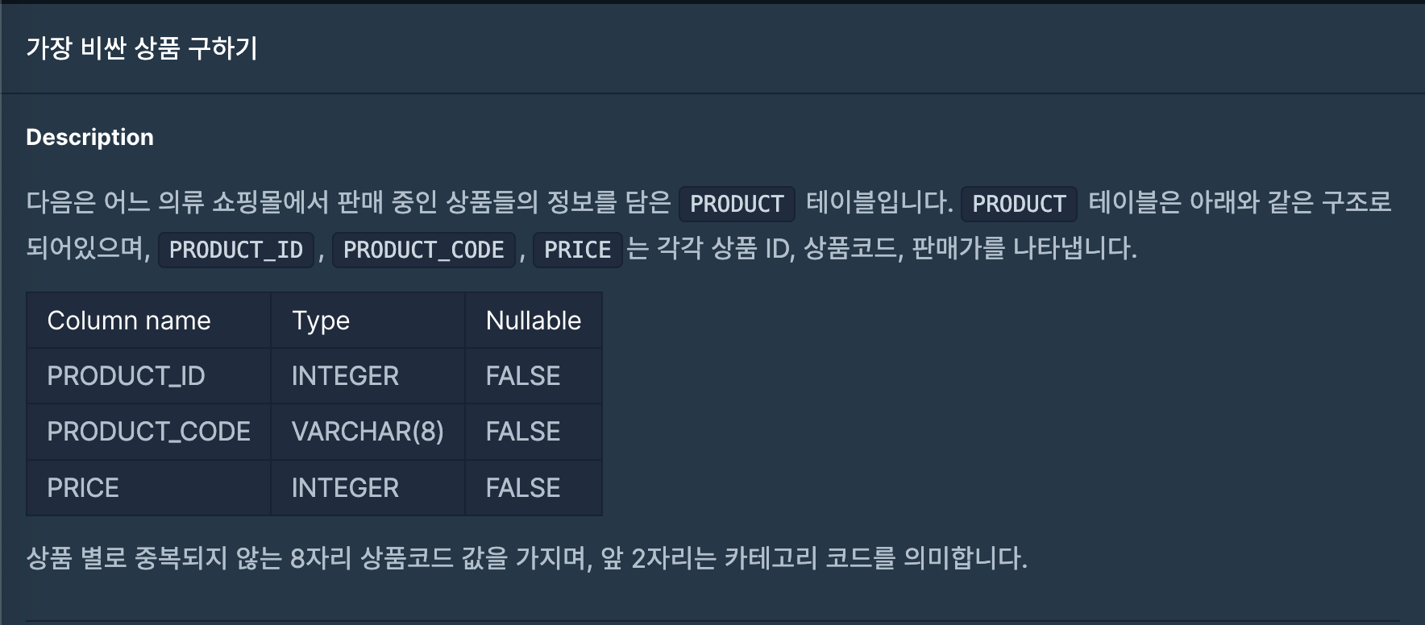Screen dimensions: 1425x625
Task: Click the Nullable table header
Action: point(533,321)
